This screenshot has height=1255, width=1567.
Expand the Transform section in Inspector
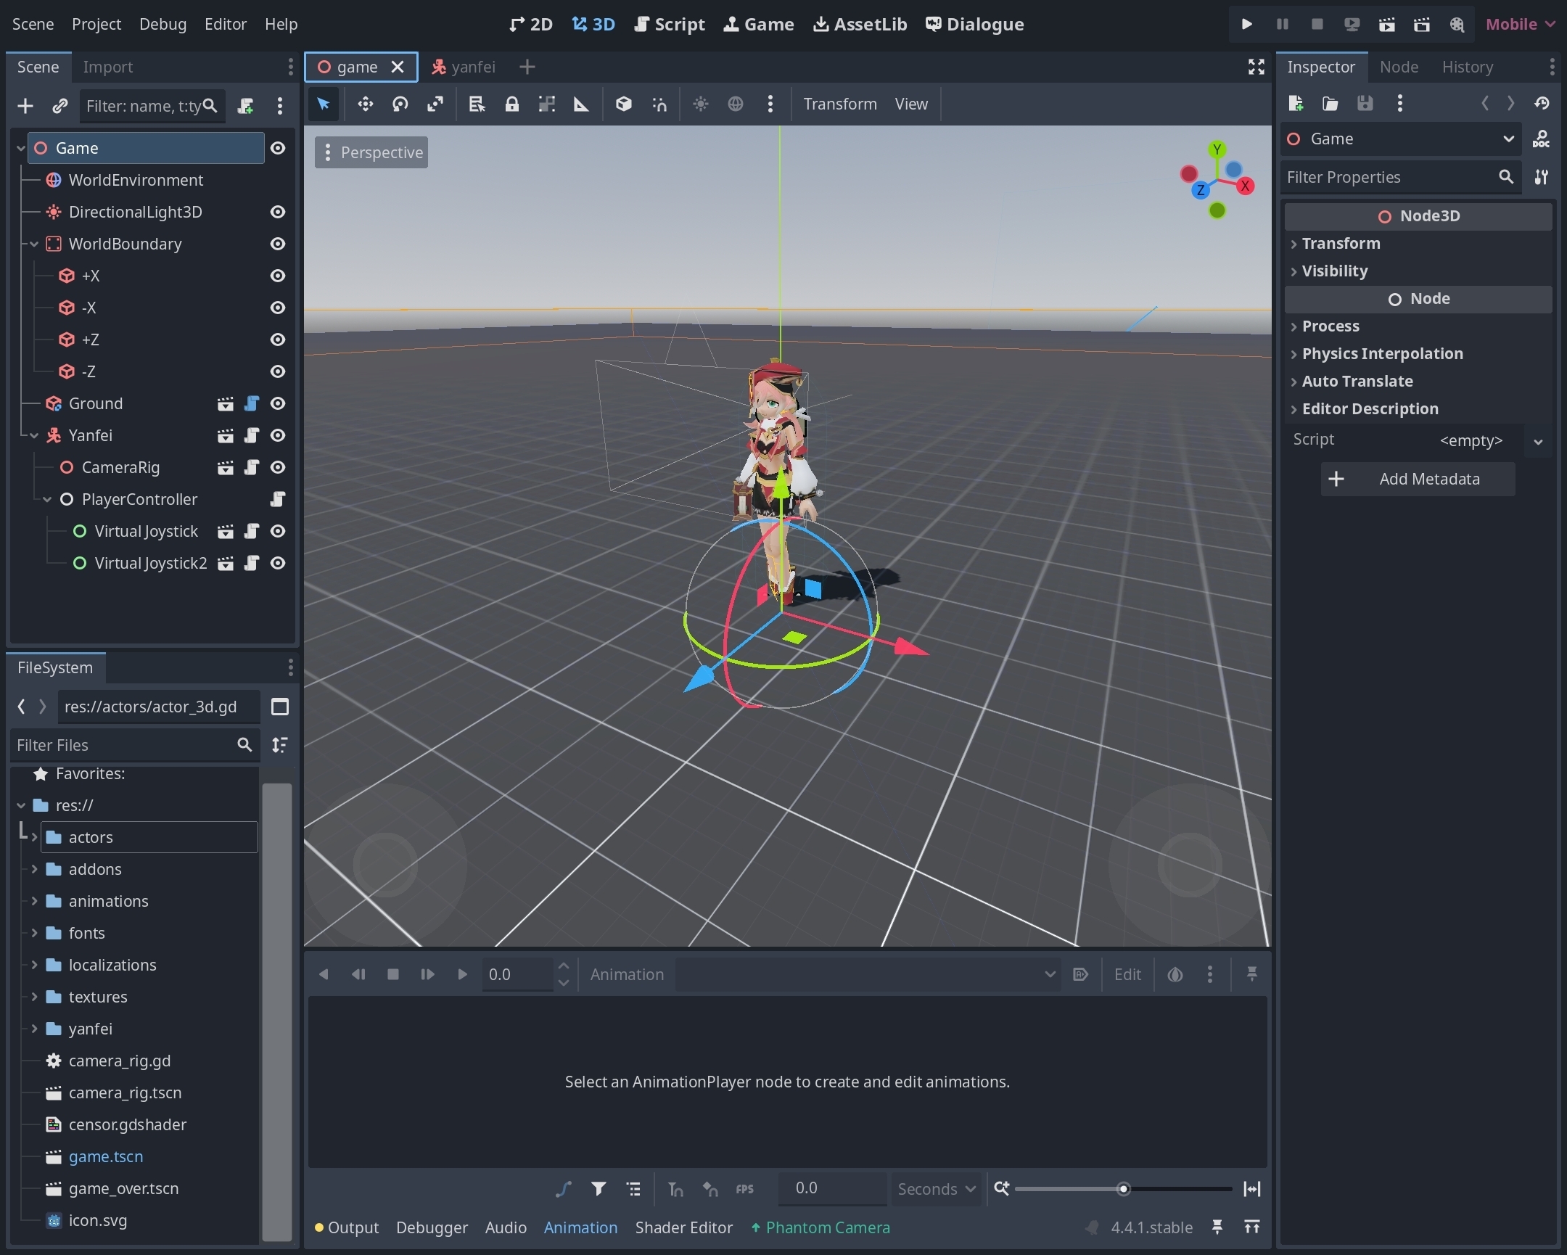[1418, 244]
